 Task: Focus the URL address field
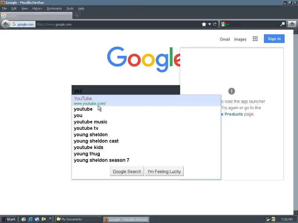pyautogui.click(x=118, y=24)
